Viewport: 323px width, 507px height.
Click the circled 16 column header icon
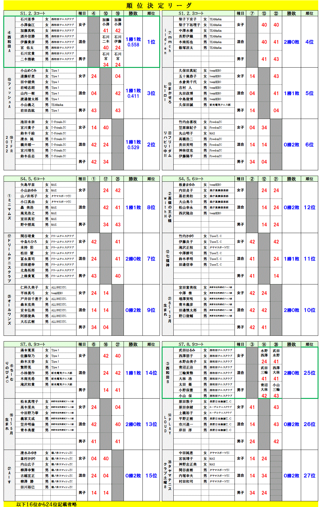click(x=106, y=345)
